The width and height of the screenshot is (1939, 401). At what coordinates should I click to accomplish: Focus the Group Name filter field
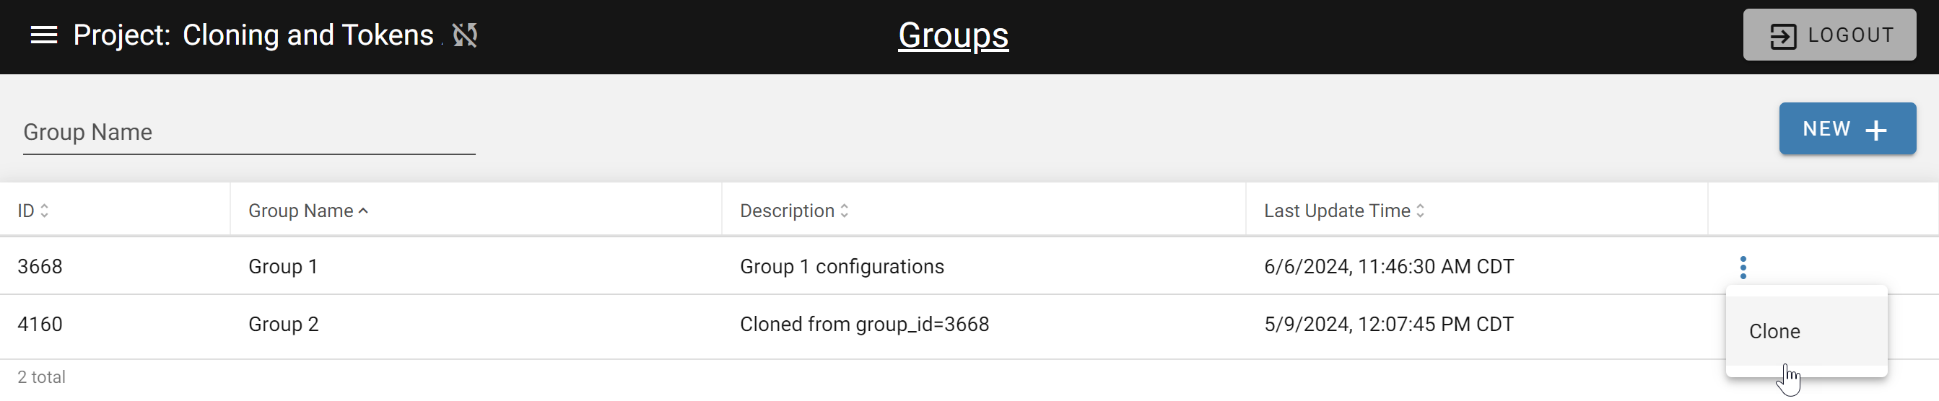[x=249, y=133]
